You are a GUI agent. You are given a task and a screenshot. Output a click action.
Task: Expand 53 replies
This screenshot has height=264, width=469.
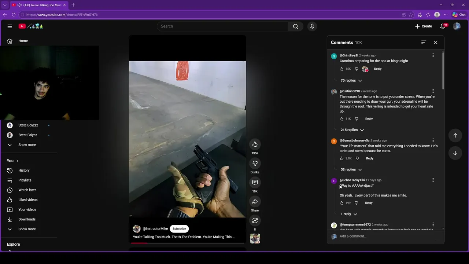[351, 170]
